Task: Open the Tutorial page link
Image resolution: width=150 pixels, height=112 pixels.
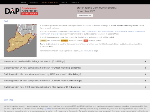Action: click(90, 51)
